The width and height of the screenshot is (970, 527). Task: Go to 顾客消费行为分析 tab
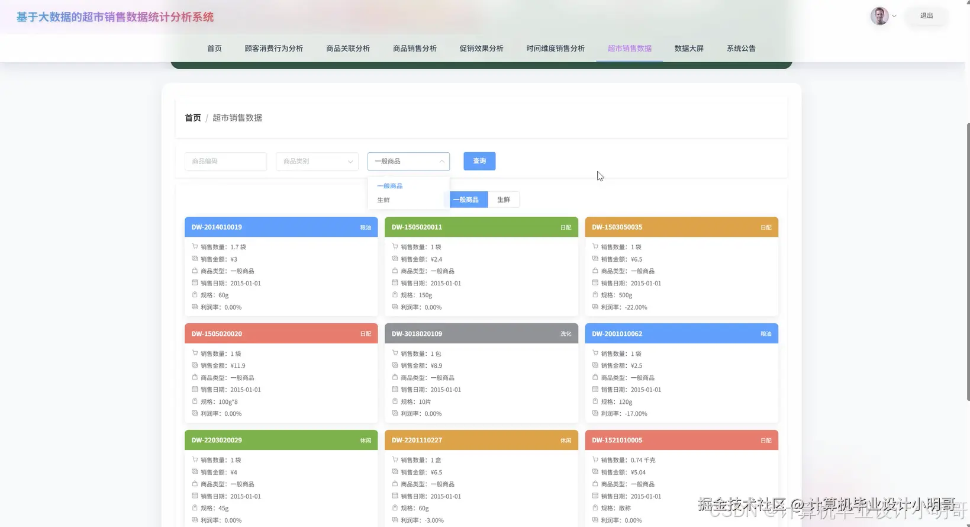274,49
